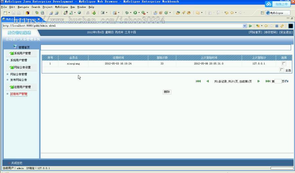295x173 pixels.
Task: Click the browser bar favorites star icon
Action: coord(258,26)
